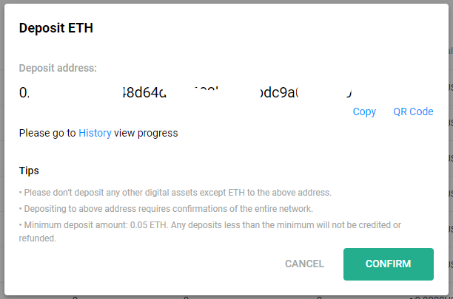The image size is (453, 299).
Task: Cancel the ETH deposit dialog
Action: (x=304, y=264)
